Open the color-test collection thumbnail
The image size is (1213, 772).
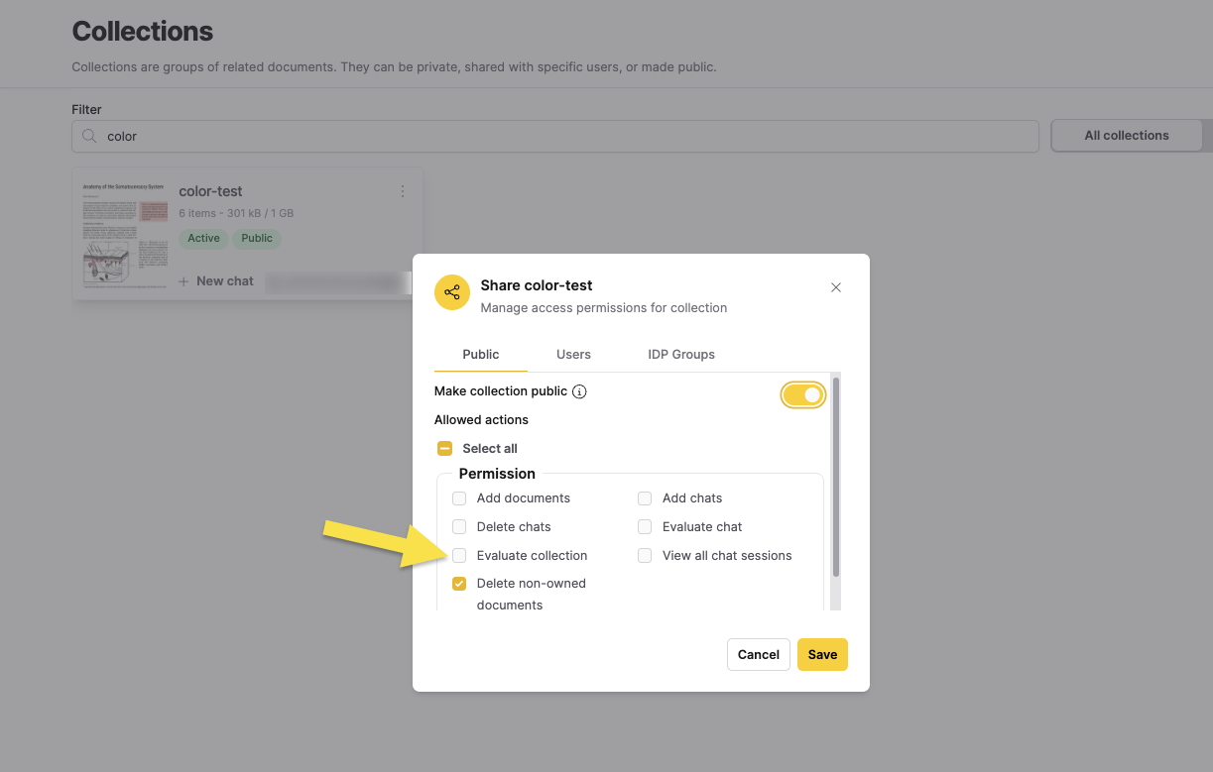[x=125, y=234]
